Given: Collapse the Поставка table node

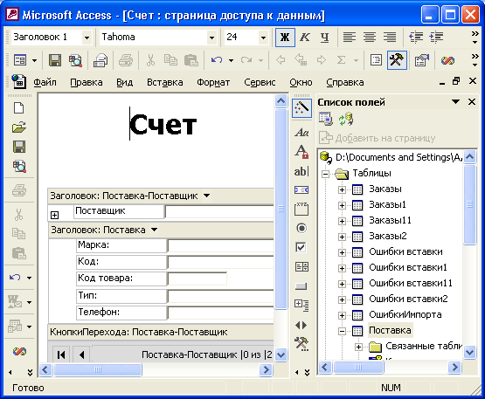Looking at the screenshot, I should 342,331.
